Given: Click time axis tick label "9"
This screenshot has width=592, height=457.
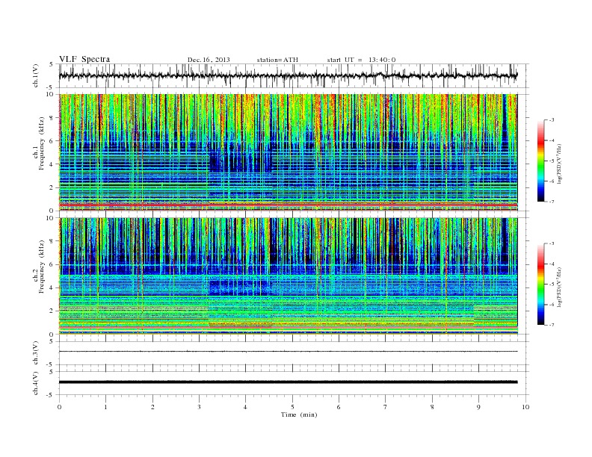Looking at the screenshot, I should pos(478,407).
